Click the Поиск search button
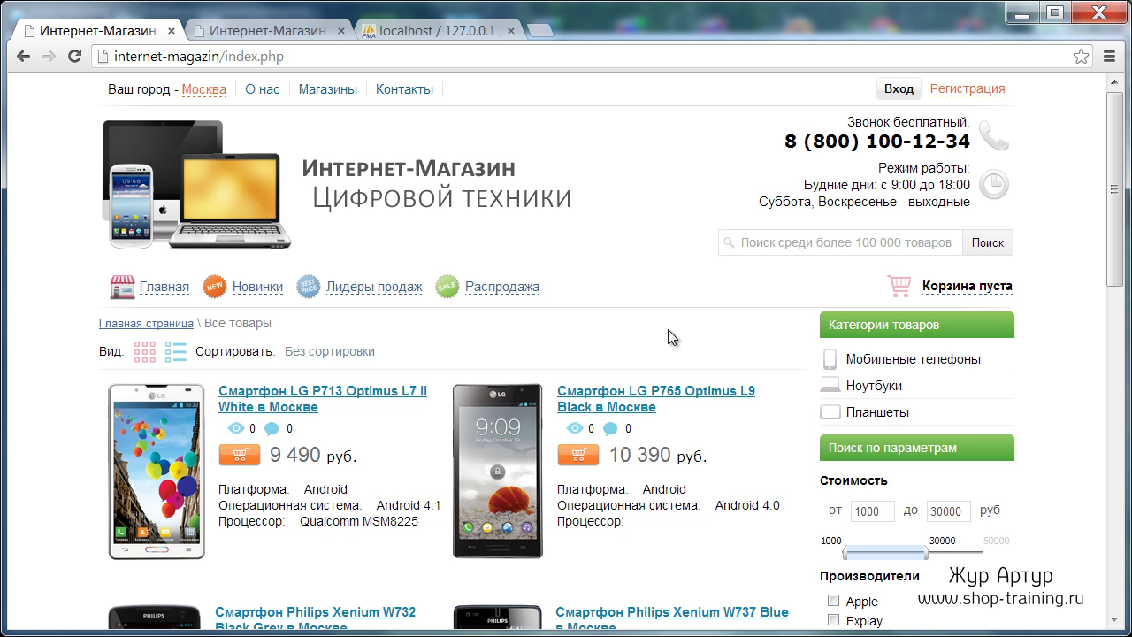The image size is (1132, 637). [988, 242]
